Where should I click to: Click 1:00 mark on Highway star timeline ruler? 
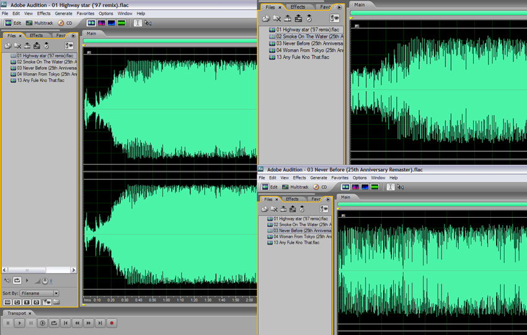pyautogui.click(x=166, y=300)
